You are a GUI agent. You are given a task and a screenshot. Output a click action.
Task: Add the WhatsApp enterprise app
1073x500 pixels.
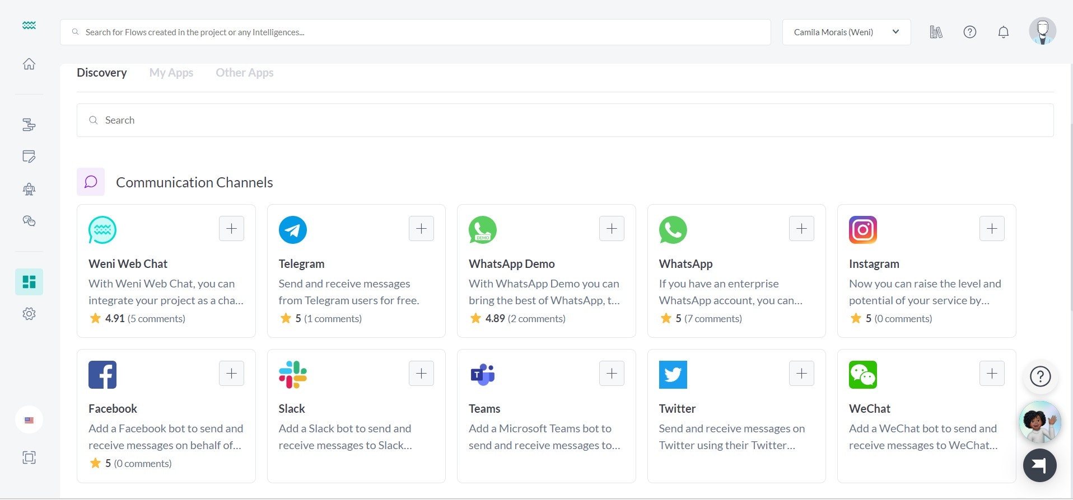tap(801, 228)
